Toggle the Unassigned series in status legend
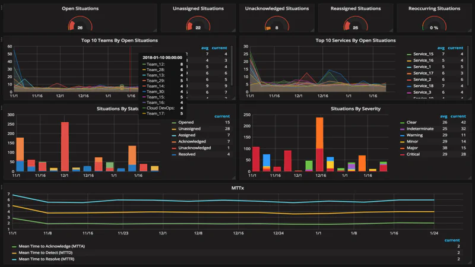 (x=190, y=129)
